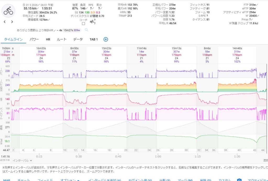Image resolution: width=268 pixels, height=181 pixels.
Task: Click the W'残量 ドロップ 11.8 kJ value
Action: pos(254,23)
